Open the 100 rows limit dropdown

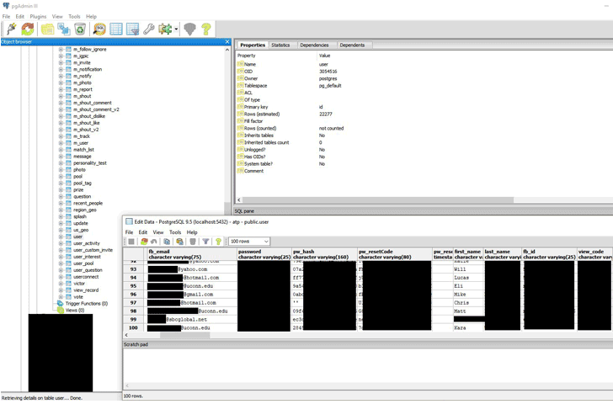click(x=249, y=242)
